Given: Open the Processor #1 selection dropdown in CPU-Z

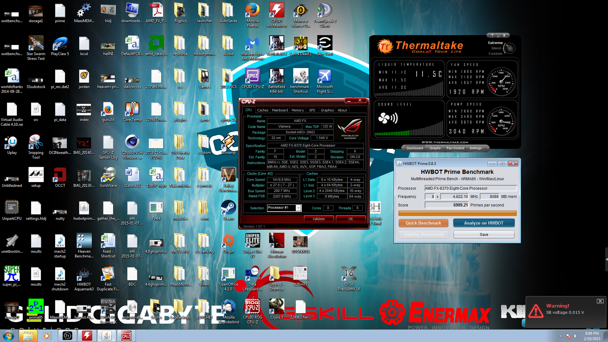Looking at the screenshot, I should 298,208.
